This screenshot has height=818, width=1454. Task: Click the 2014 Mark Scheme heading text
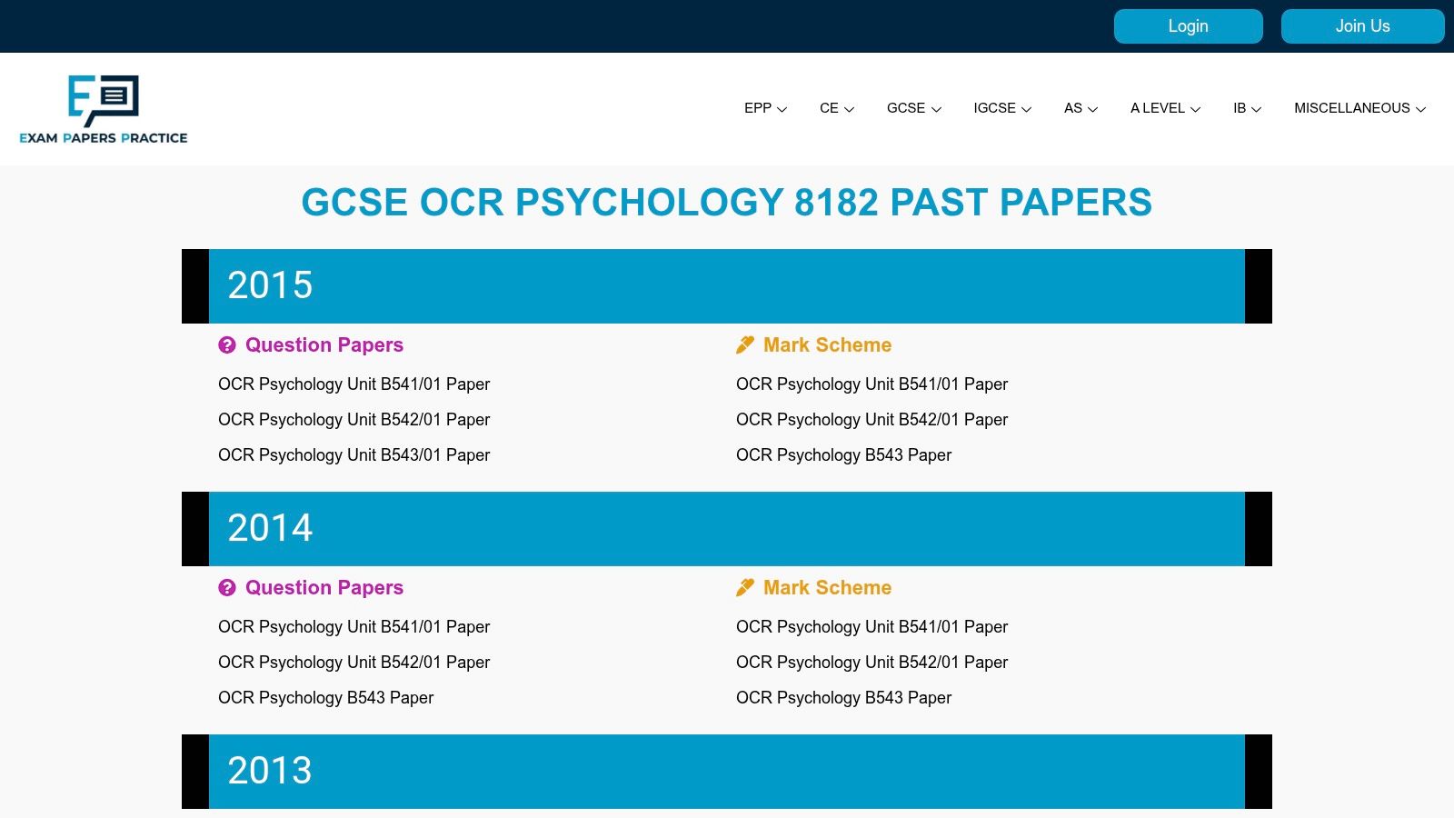pyautogui.click(x=827, y=588)
